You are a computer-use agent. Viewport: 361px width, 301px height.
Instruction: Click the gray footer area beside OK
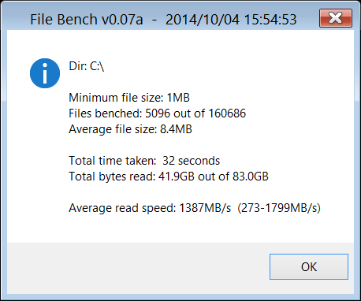click(x=138, y=268)
